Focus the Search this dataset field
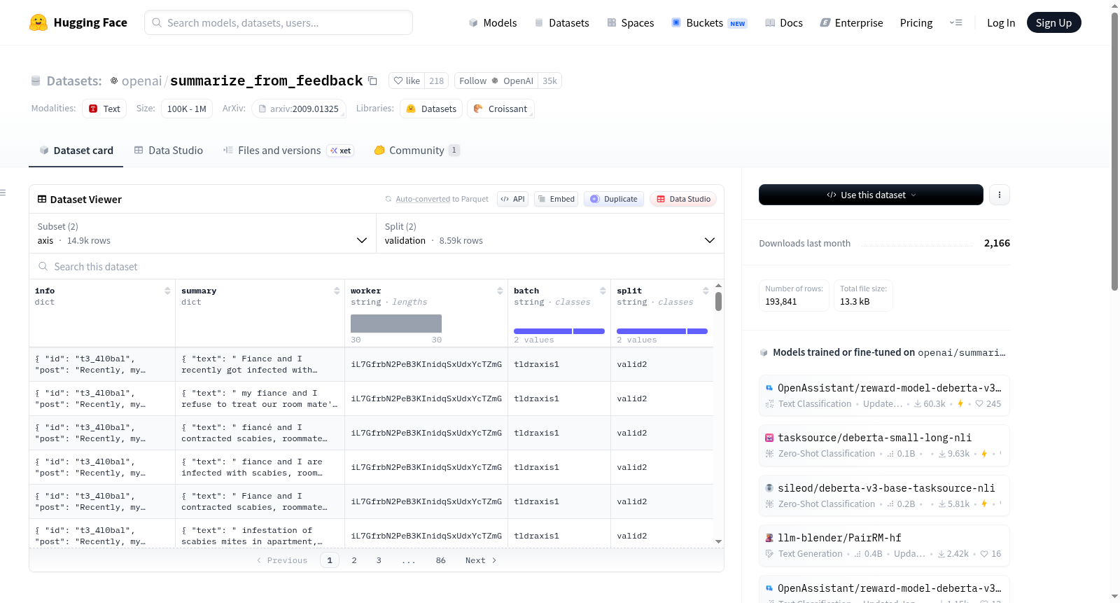 click(377, 266)
